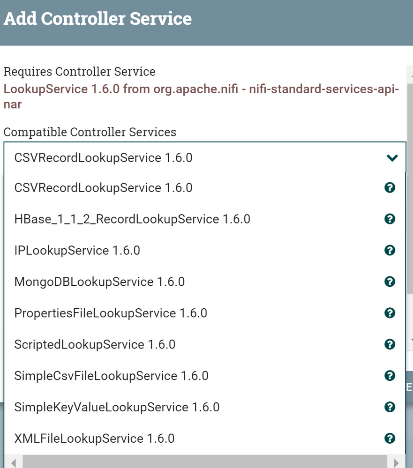
Task: Open the IPLookupService help icon
Action: click(x=390, y=250)
